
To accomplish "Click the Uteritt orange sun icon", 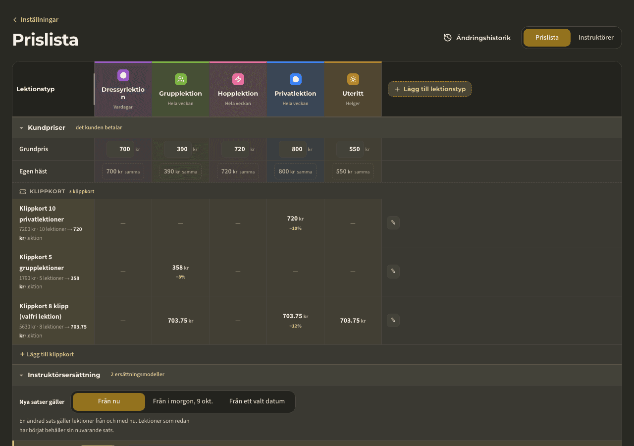I will click(353, 79).
